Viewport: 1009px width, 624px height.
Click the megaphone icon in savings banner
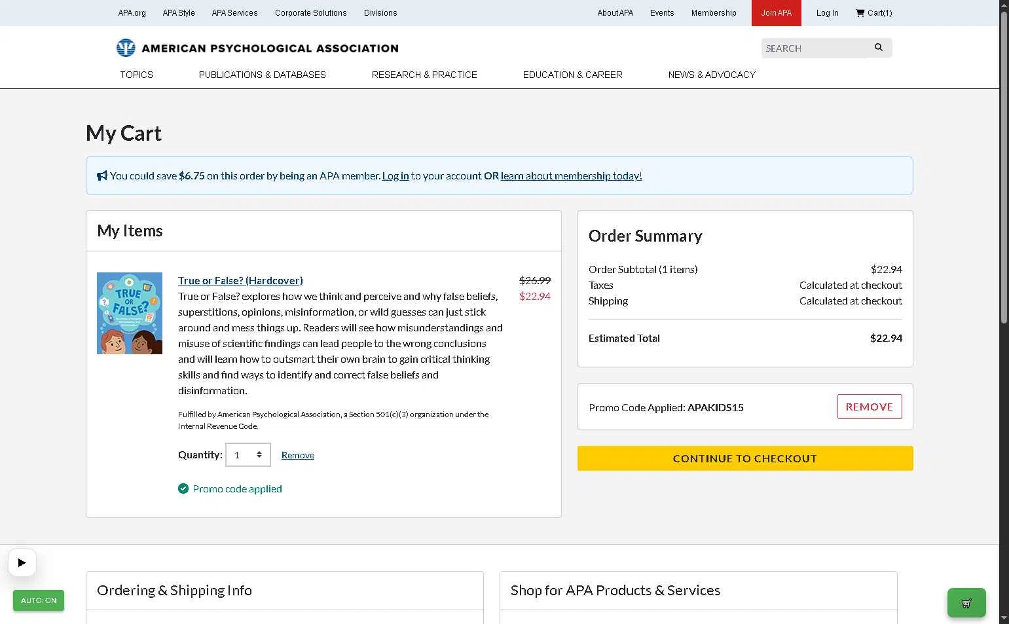point(102,175)
